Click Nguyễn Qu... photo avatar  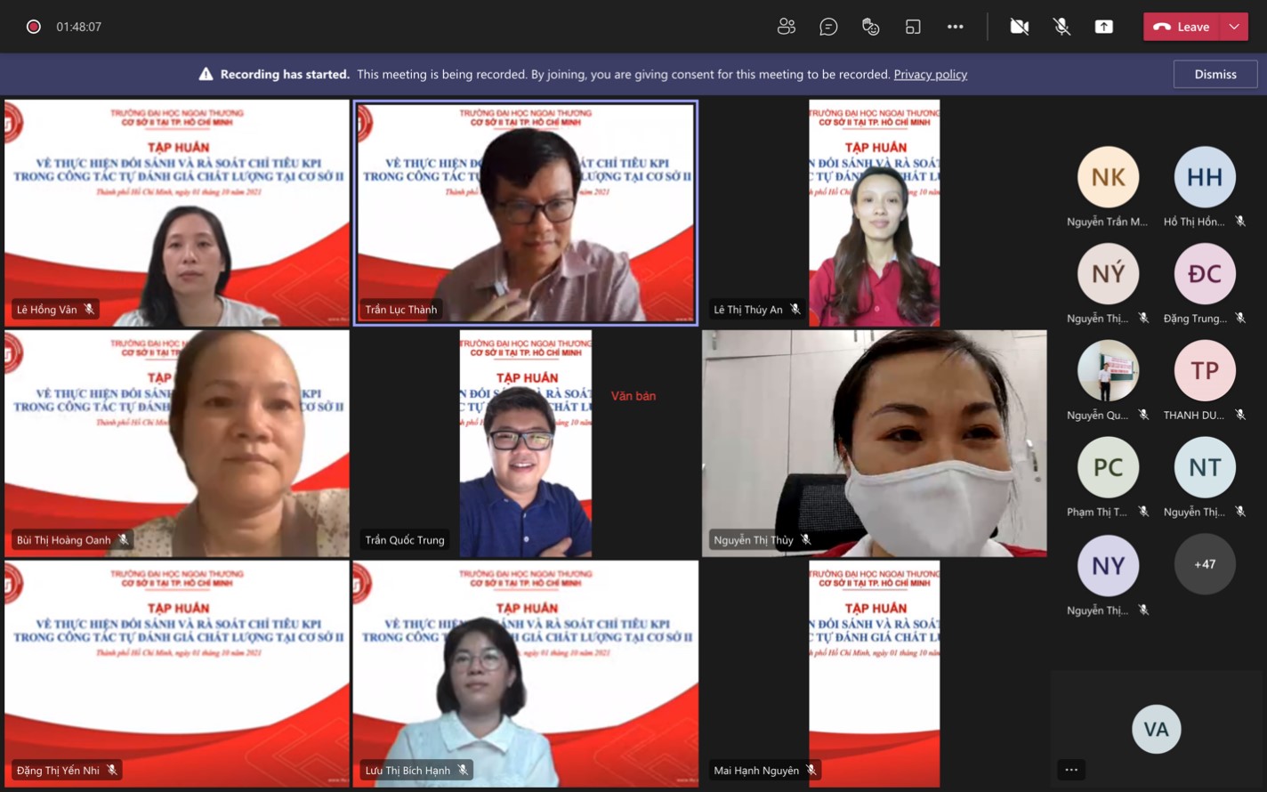(x=1108, y=370)
